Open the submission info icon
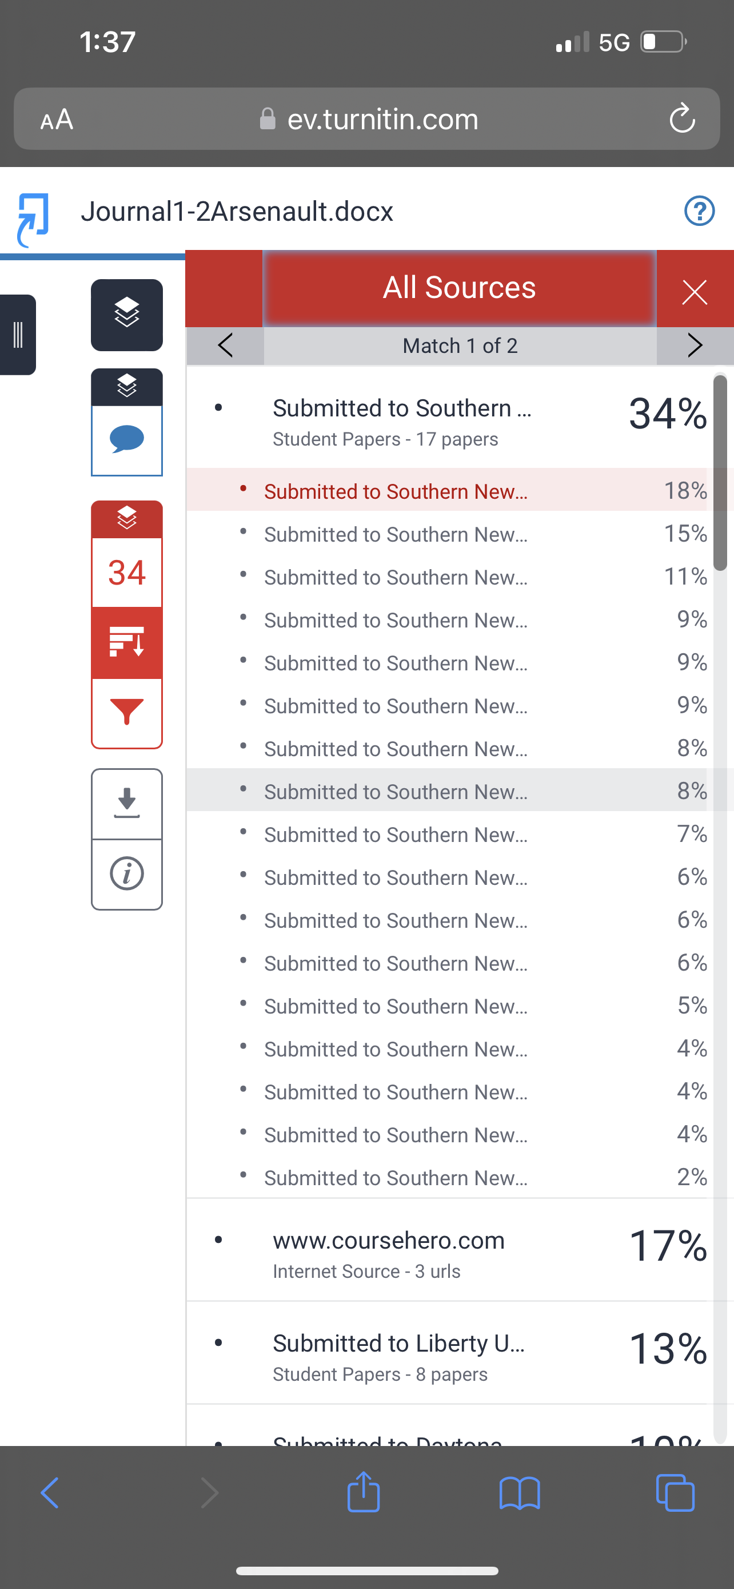Screen dimensions: 734x1589 (127, 873)
